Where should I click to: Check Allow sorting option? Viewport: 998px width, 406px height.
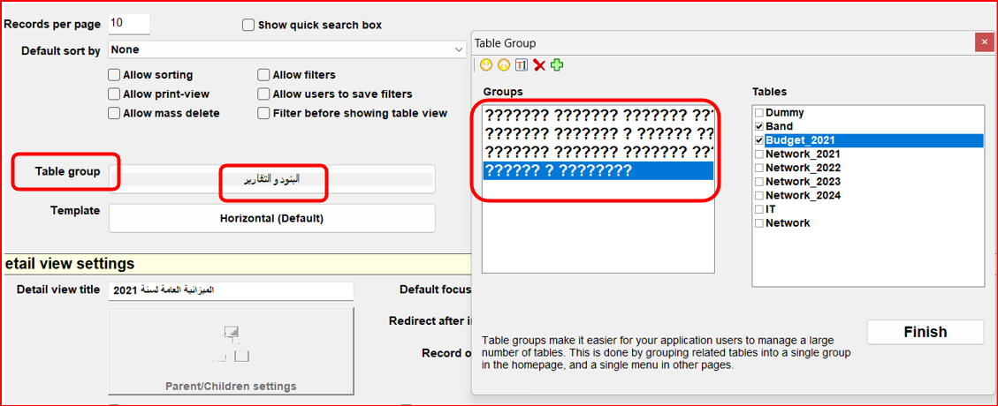[x=114, y=75]
